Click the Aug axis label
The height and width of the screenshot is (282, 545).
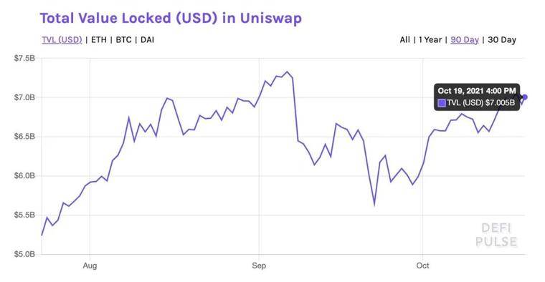point(90,266)
